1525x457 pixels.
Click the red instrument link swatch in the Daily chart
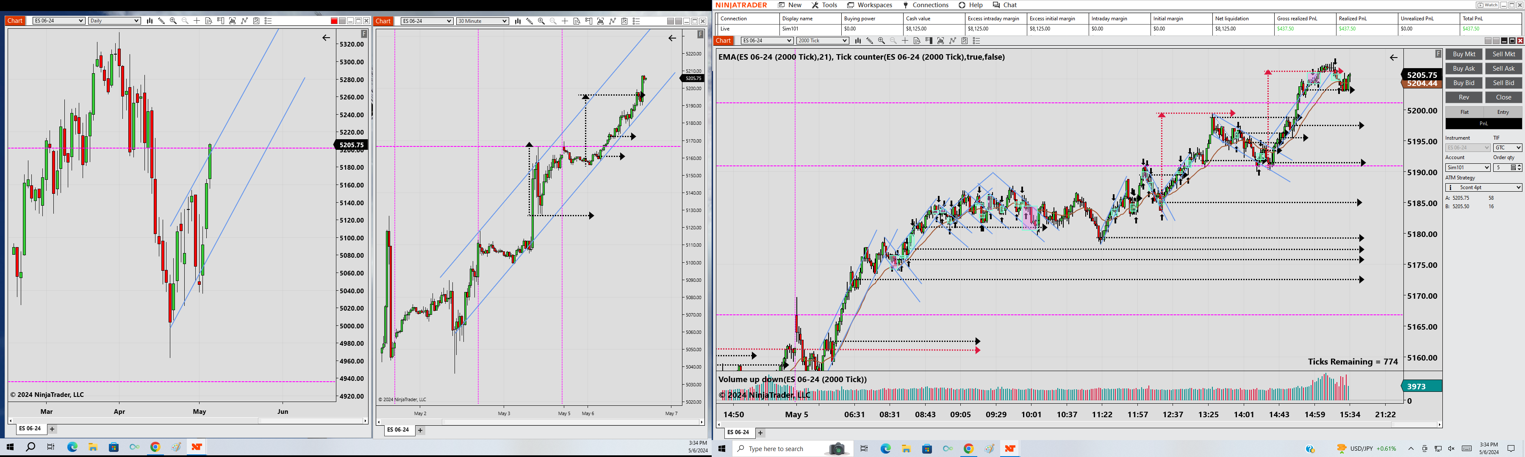(334, 21)
